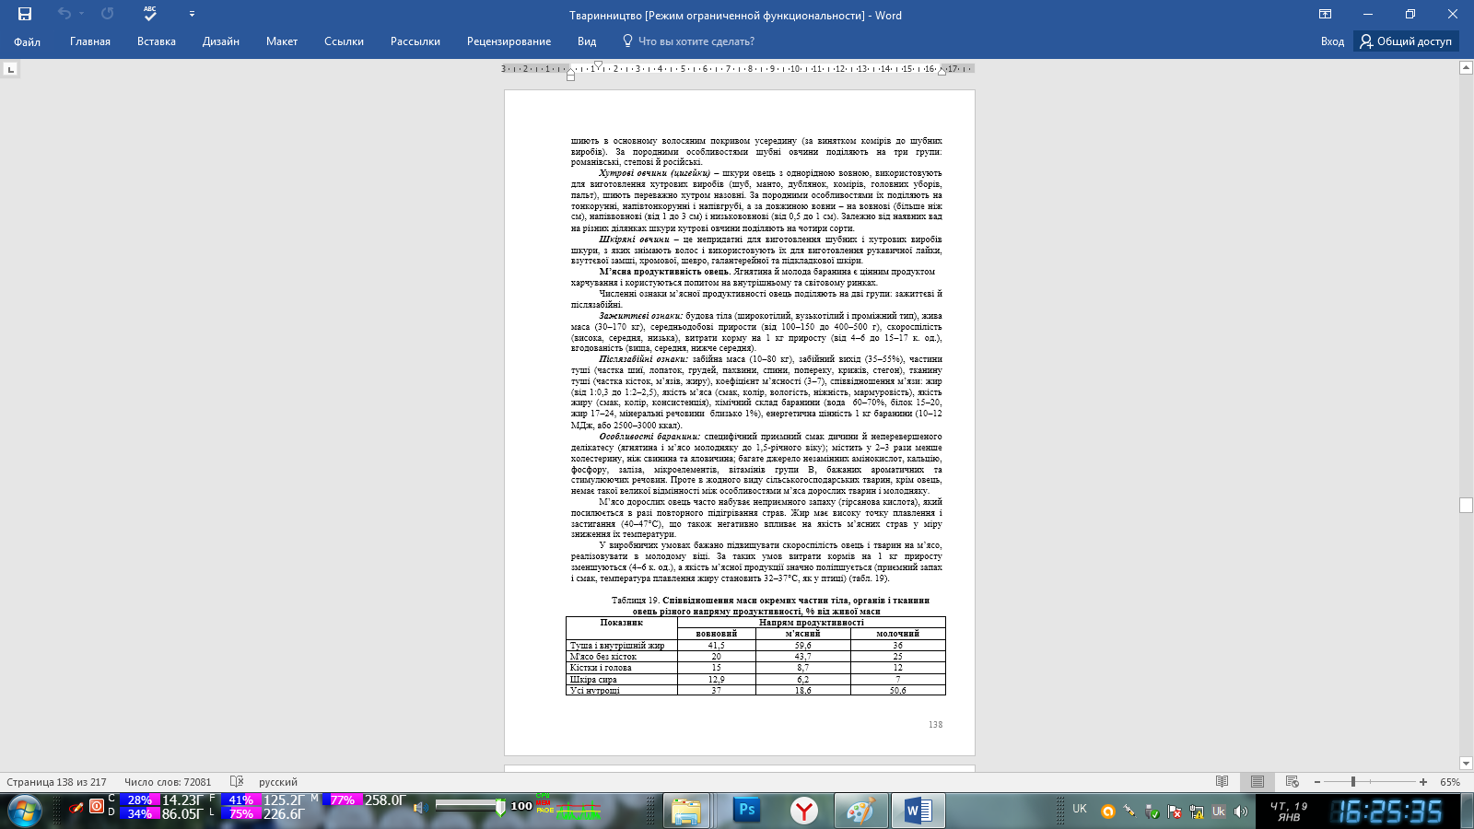Expand the Undo history dropdown arrow
1474x829 pixels.
[82, 14]
